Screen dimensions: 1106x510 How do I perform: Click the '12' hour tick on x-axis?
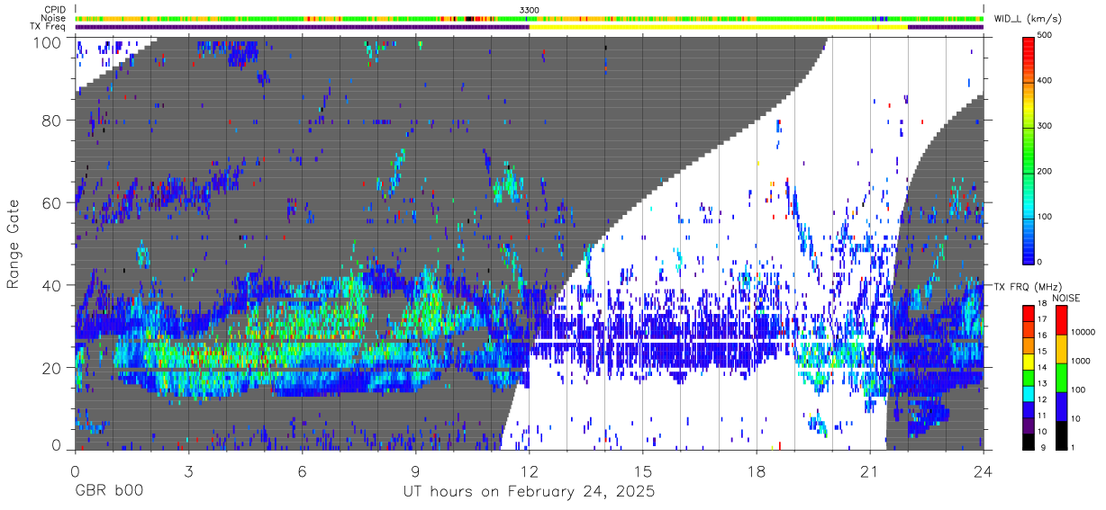(x=530, y=470)
